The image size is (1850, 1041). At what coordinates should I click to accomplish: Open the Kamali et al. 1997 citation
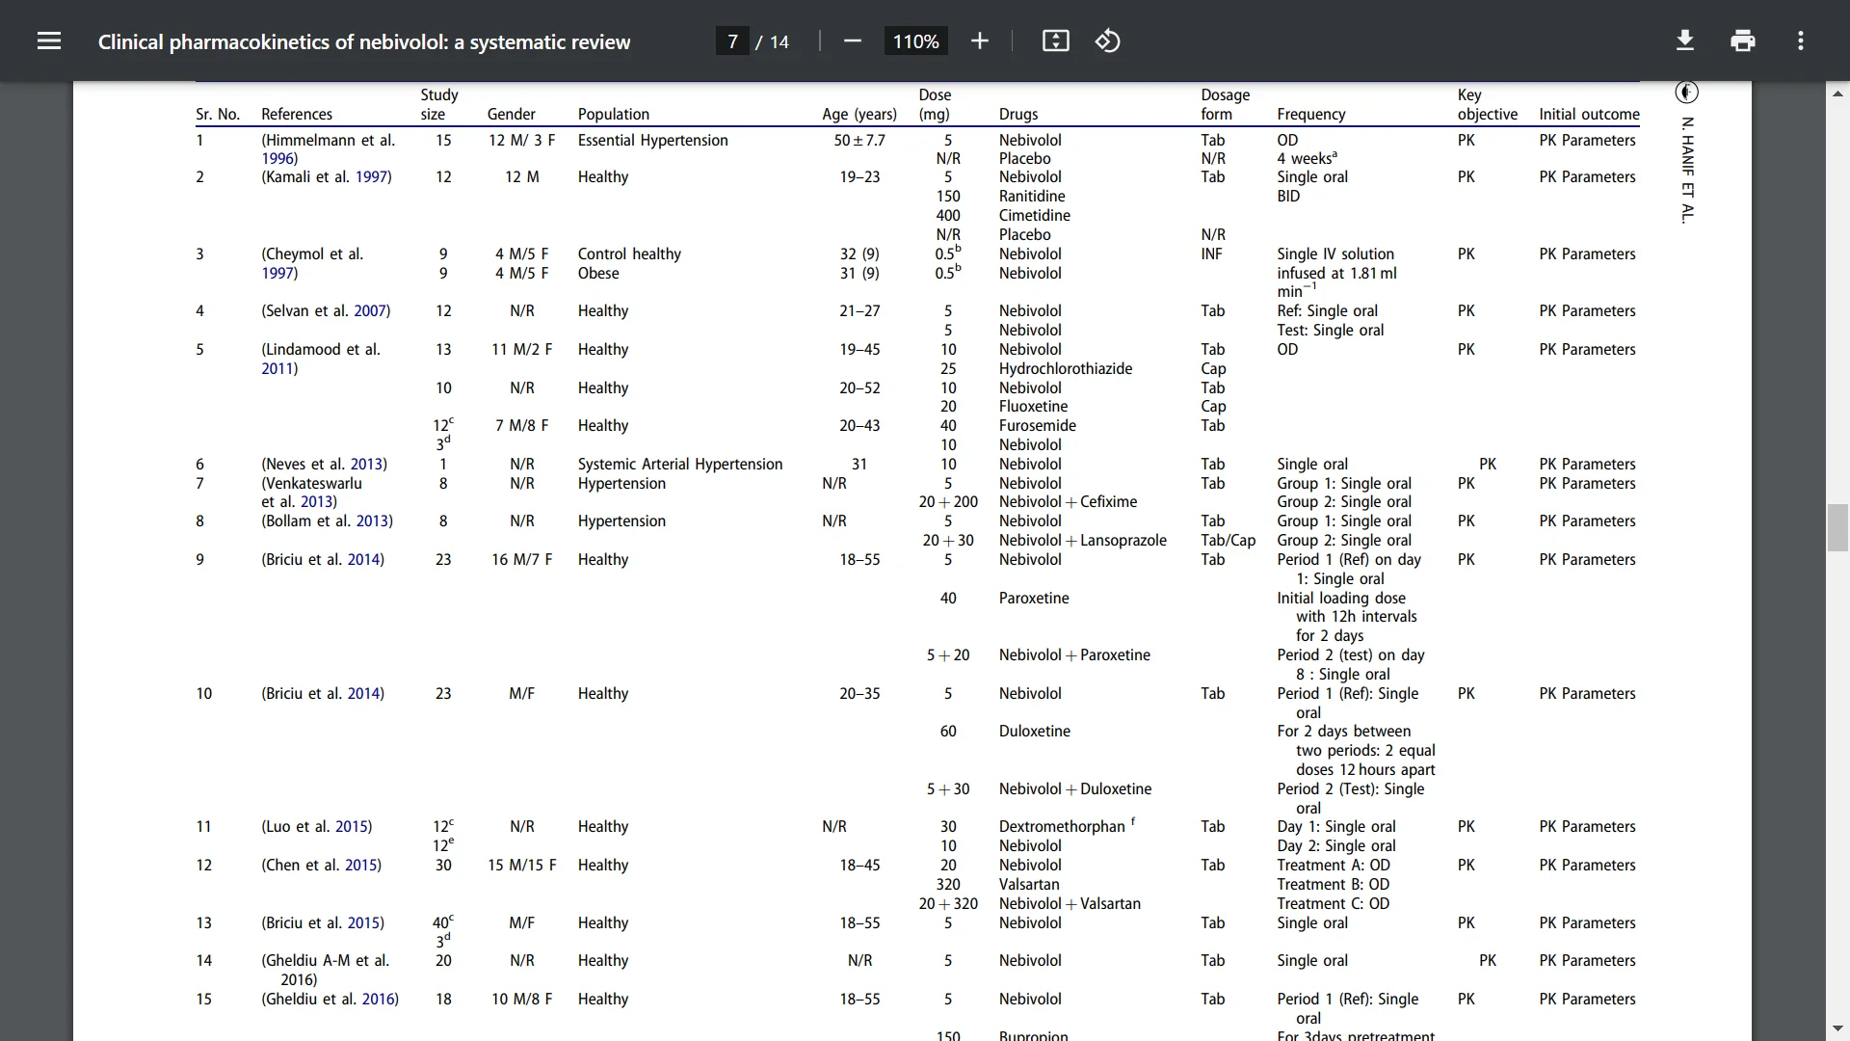click(373, 177)
